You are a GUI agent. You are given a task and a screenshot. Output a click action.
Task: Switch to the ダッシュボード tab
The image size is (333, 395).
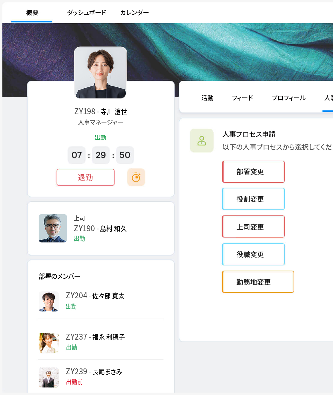point(86,13)
